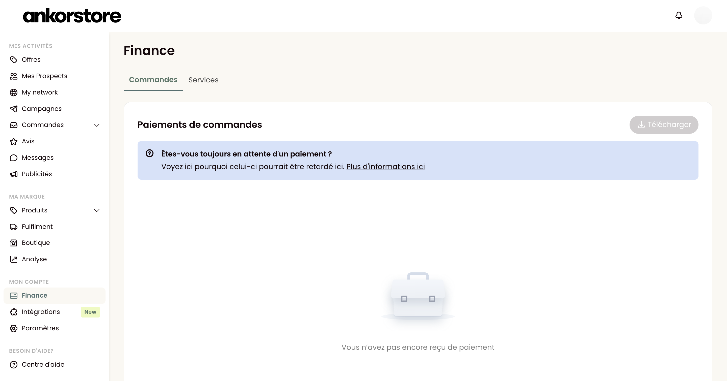Image resolution: width=727 pixels, height=381 pixels.
Task: Click the My network globe icon
Action: (14, 92)
